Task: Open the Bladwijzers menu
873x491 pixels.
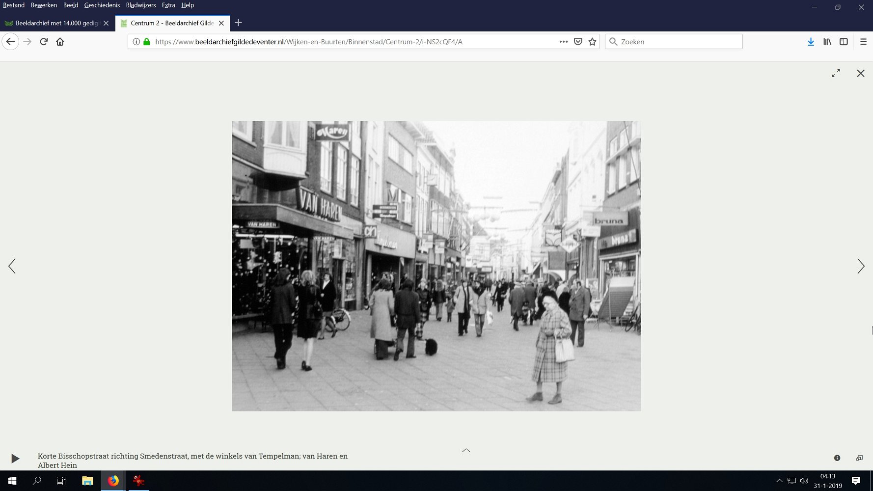Action: (x=141, y=5)
